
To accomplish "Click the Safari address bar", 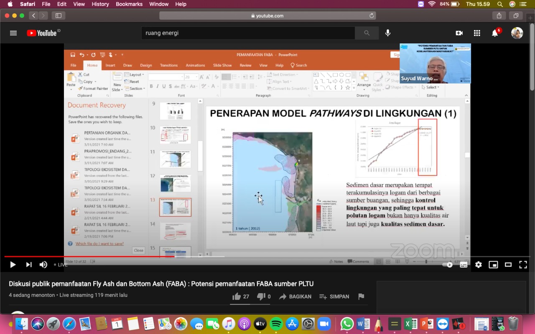I will coord(267,15).
